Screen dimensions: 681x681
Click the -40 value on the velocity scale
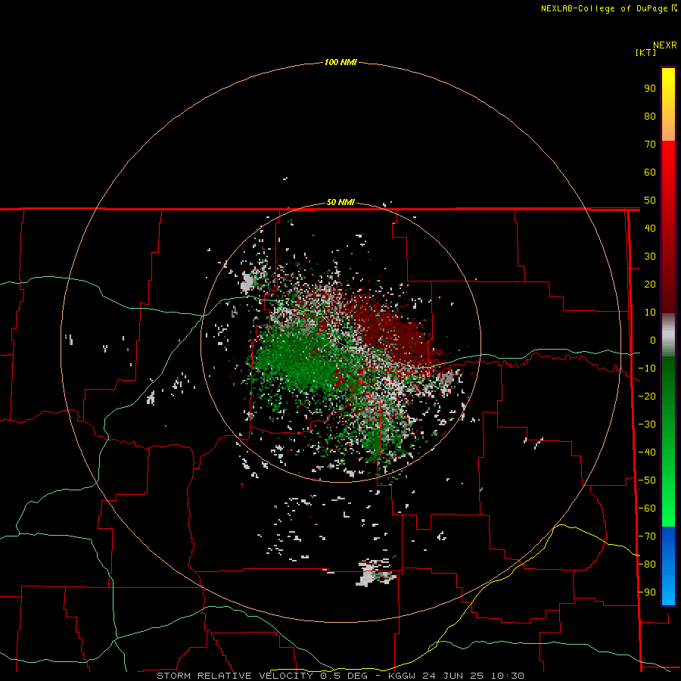pyautogui.click(x=647, y=452)
